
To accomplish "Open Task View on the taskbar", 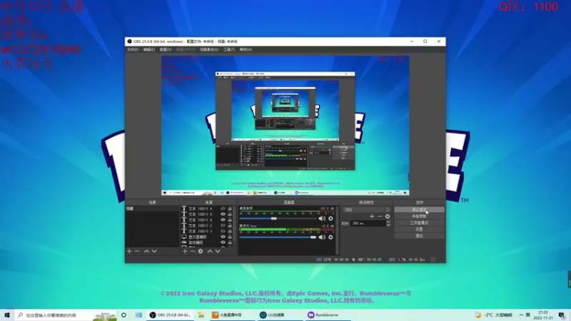I will tap(138, 315).
